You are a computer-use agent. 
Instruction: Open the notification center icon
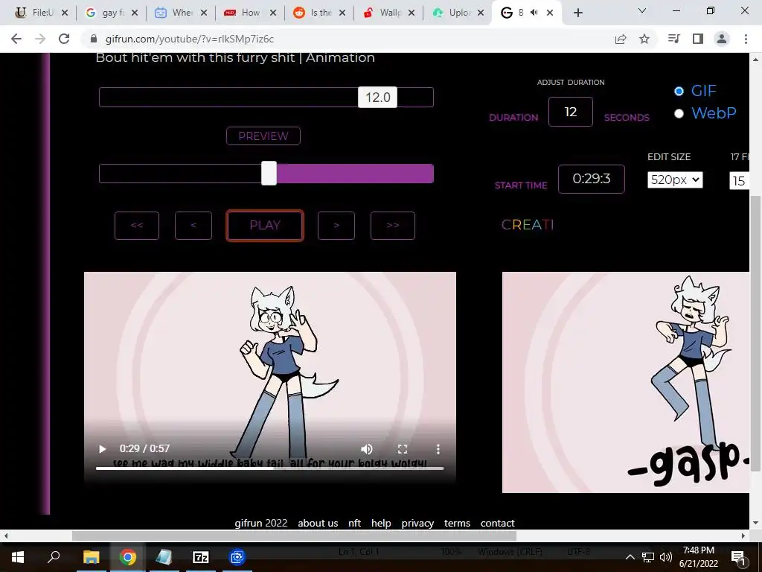[x=738, y=557]
